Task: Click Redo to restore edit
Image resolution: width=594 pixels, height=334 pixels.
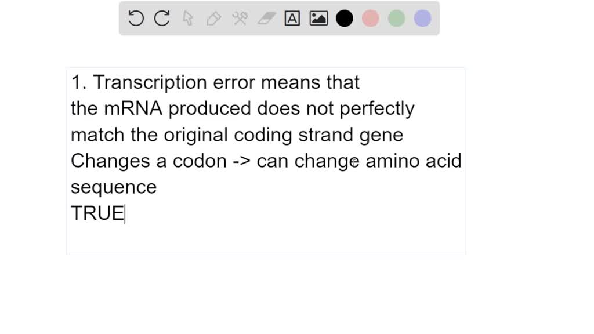Action: [161, 18]
